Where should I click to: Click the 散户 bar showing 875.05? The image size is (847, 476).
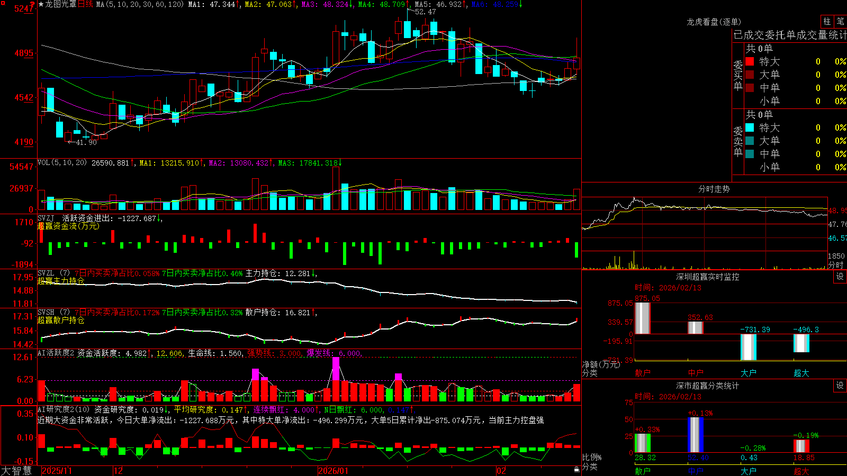pyautogui.click(x=643, y=318)
